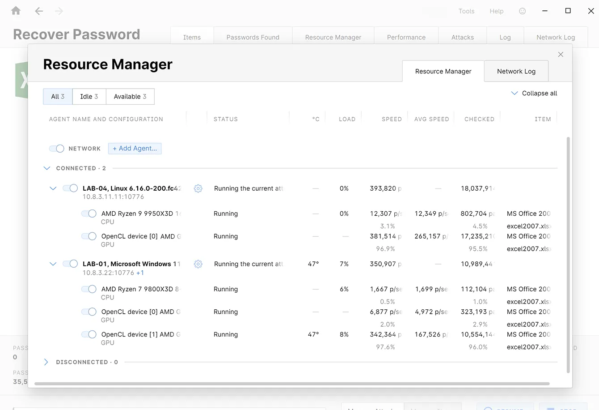Expand the Disconnected section
Screen dimensions: 599x410
click(x=46, y=362)
